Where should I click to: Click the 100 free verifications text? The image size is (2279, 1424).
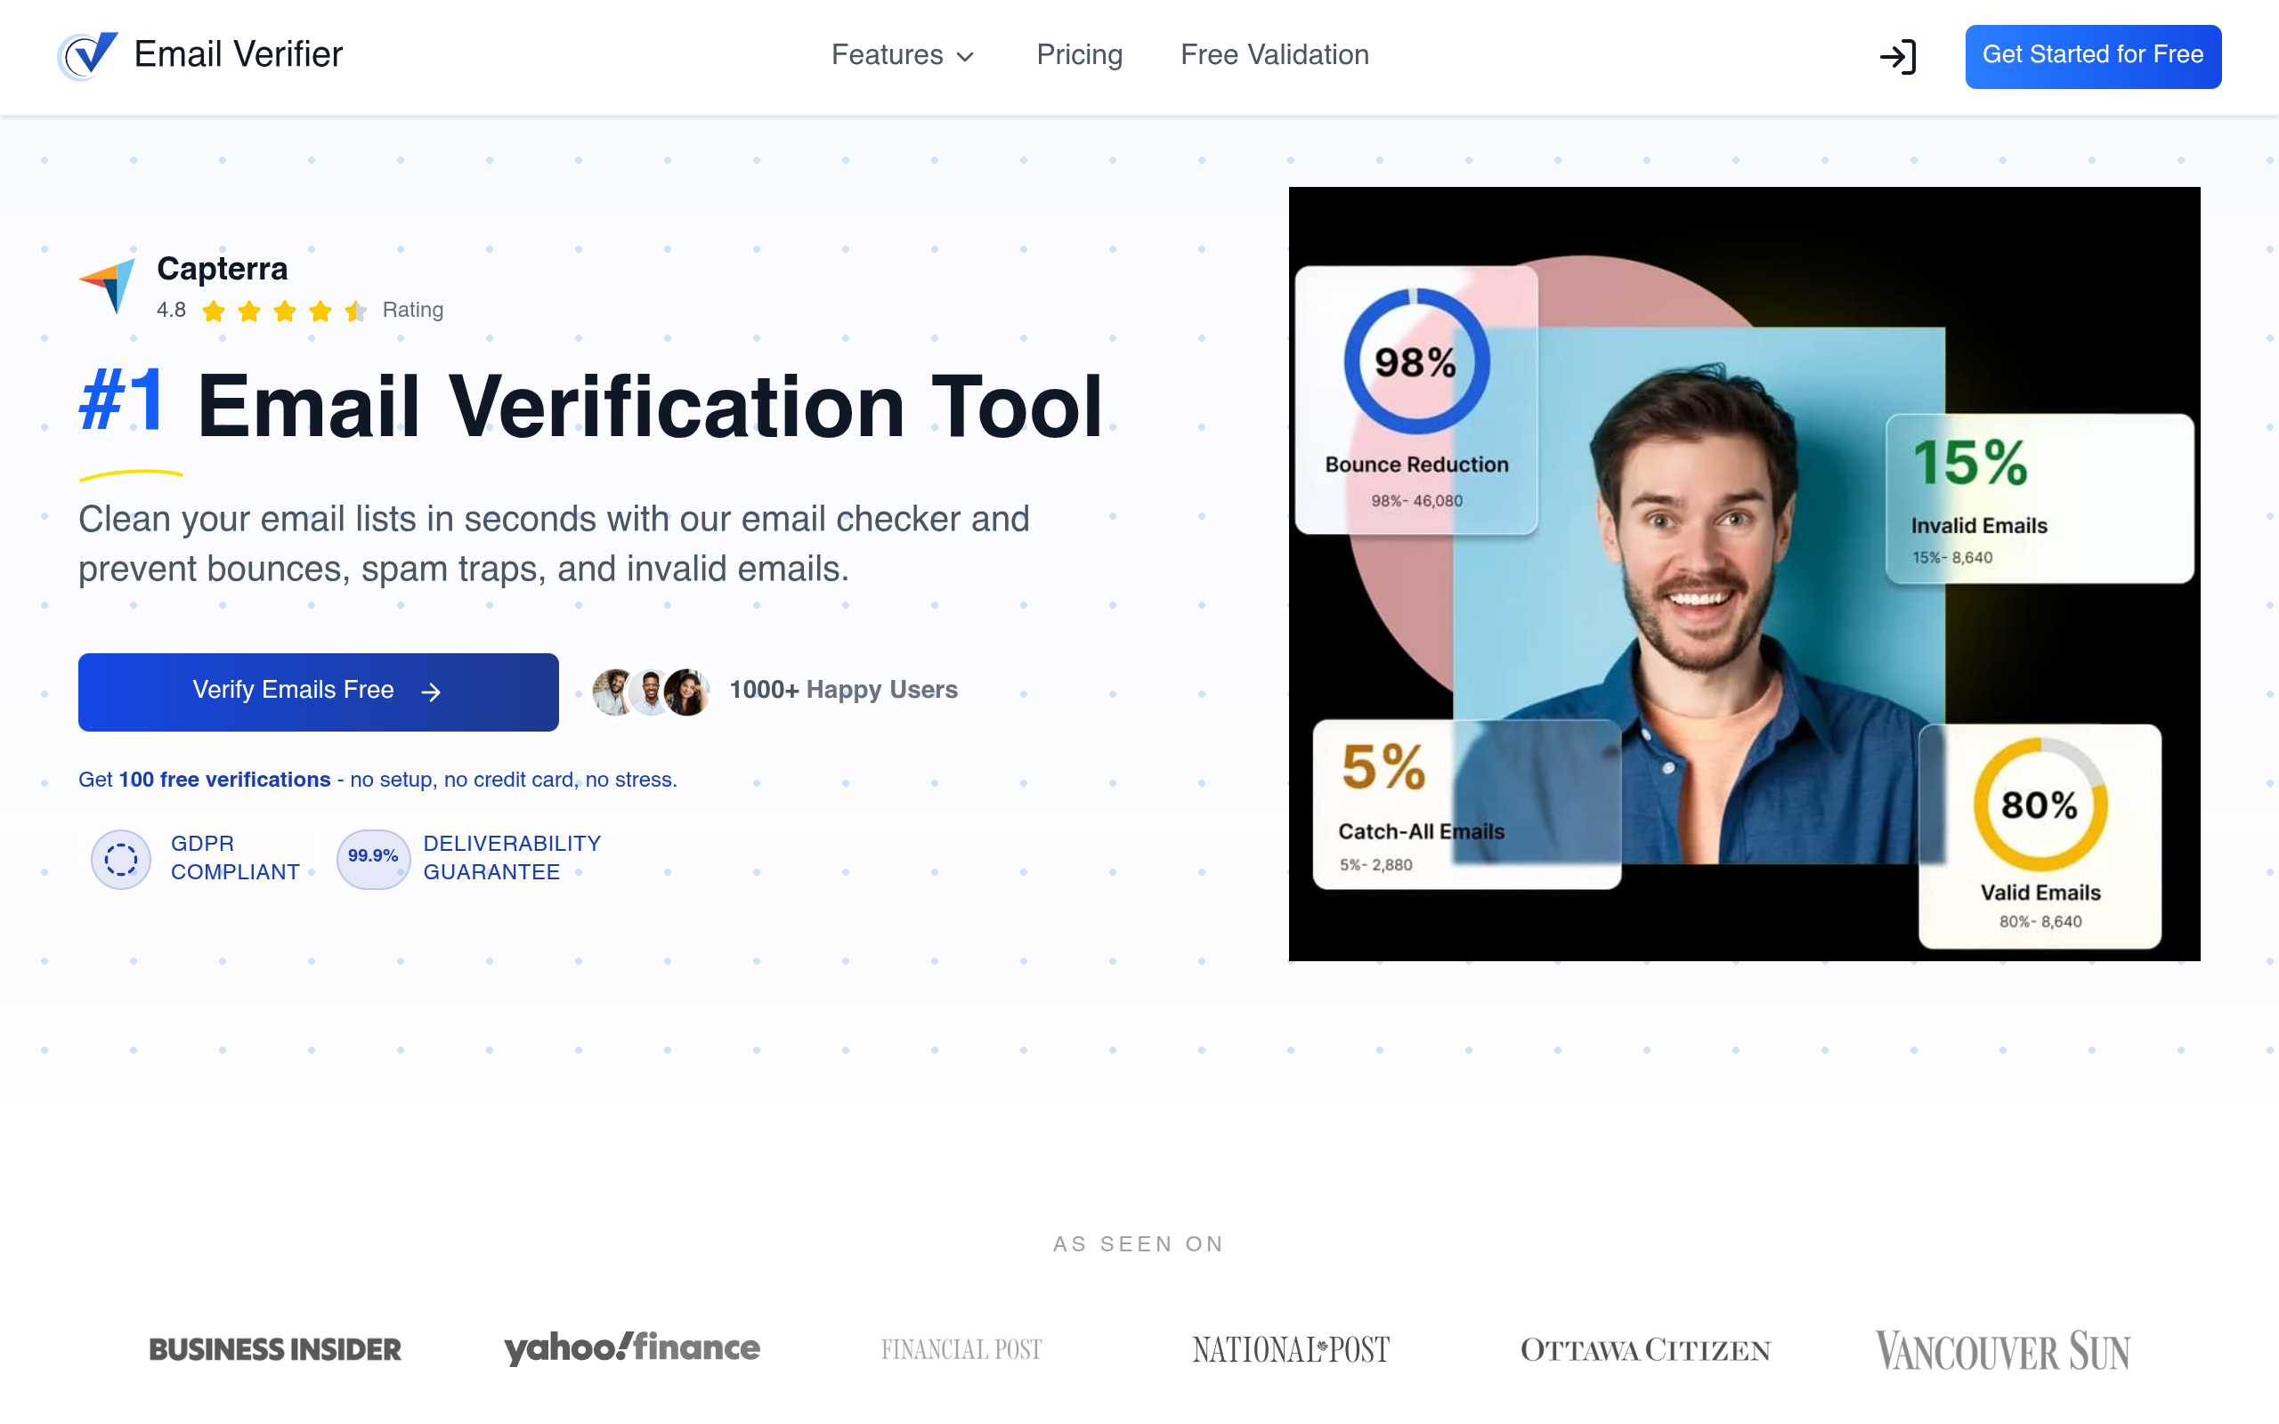point(224,780)
